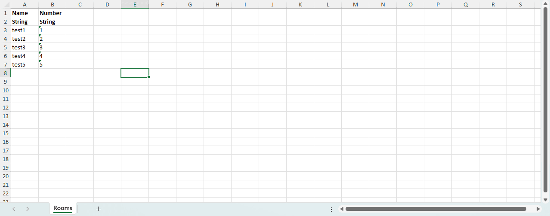550x216 pixels.
Task: Click the cell "test1"
Action: 25,30
